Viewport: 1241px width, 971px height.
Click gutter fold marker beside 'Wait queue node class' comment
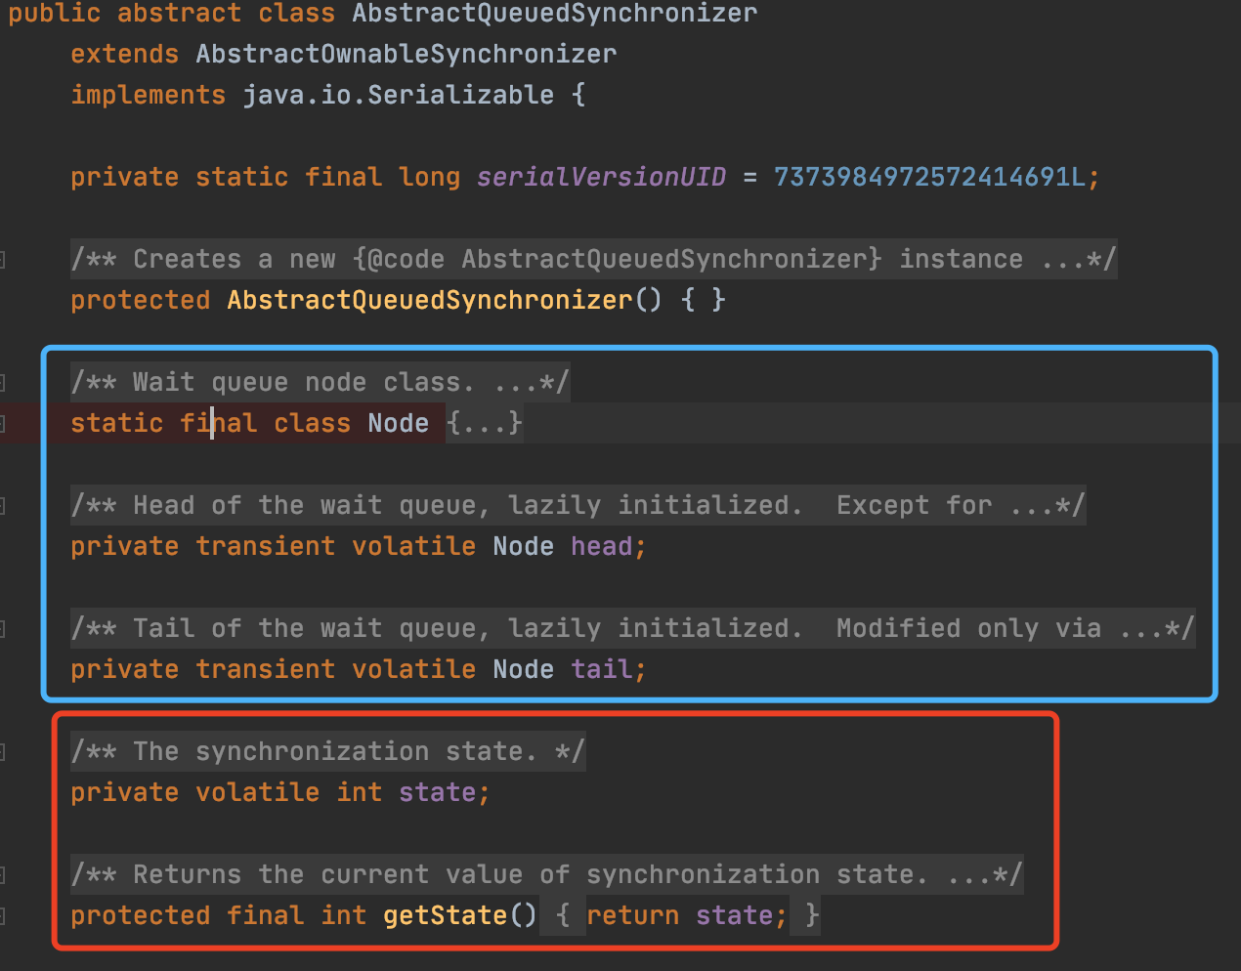pyautogui.click(x=3, y=383)
